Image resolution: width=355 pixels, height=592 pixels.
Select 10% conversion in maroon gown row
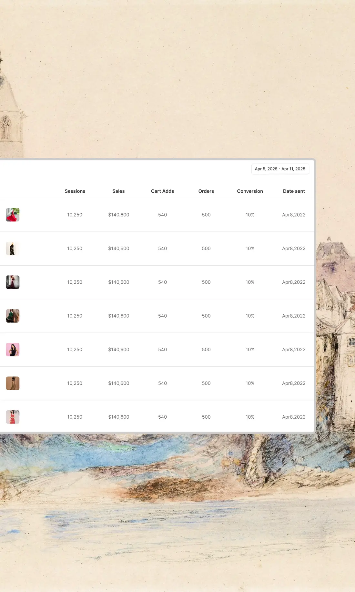250,282
